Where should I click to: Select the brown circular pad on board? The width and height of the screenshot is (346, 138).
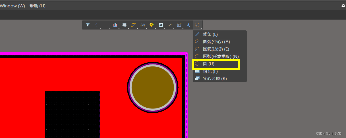[x=153, y=87]
